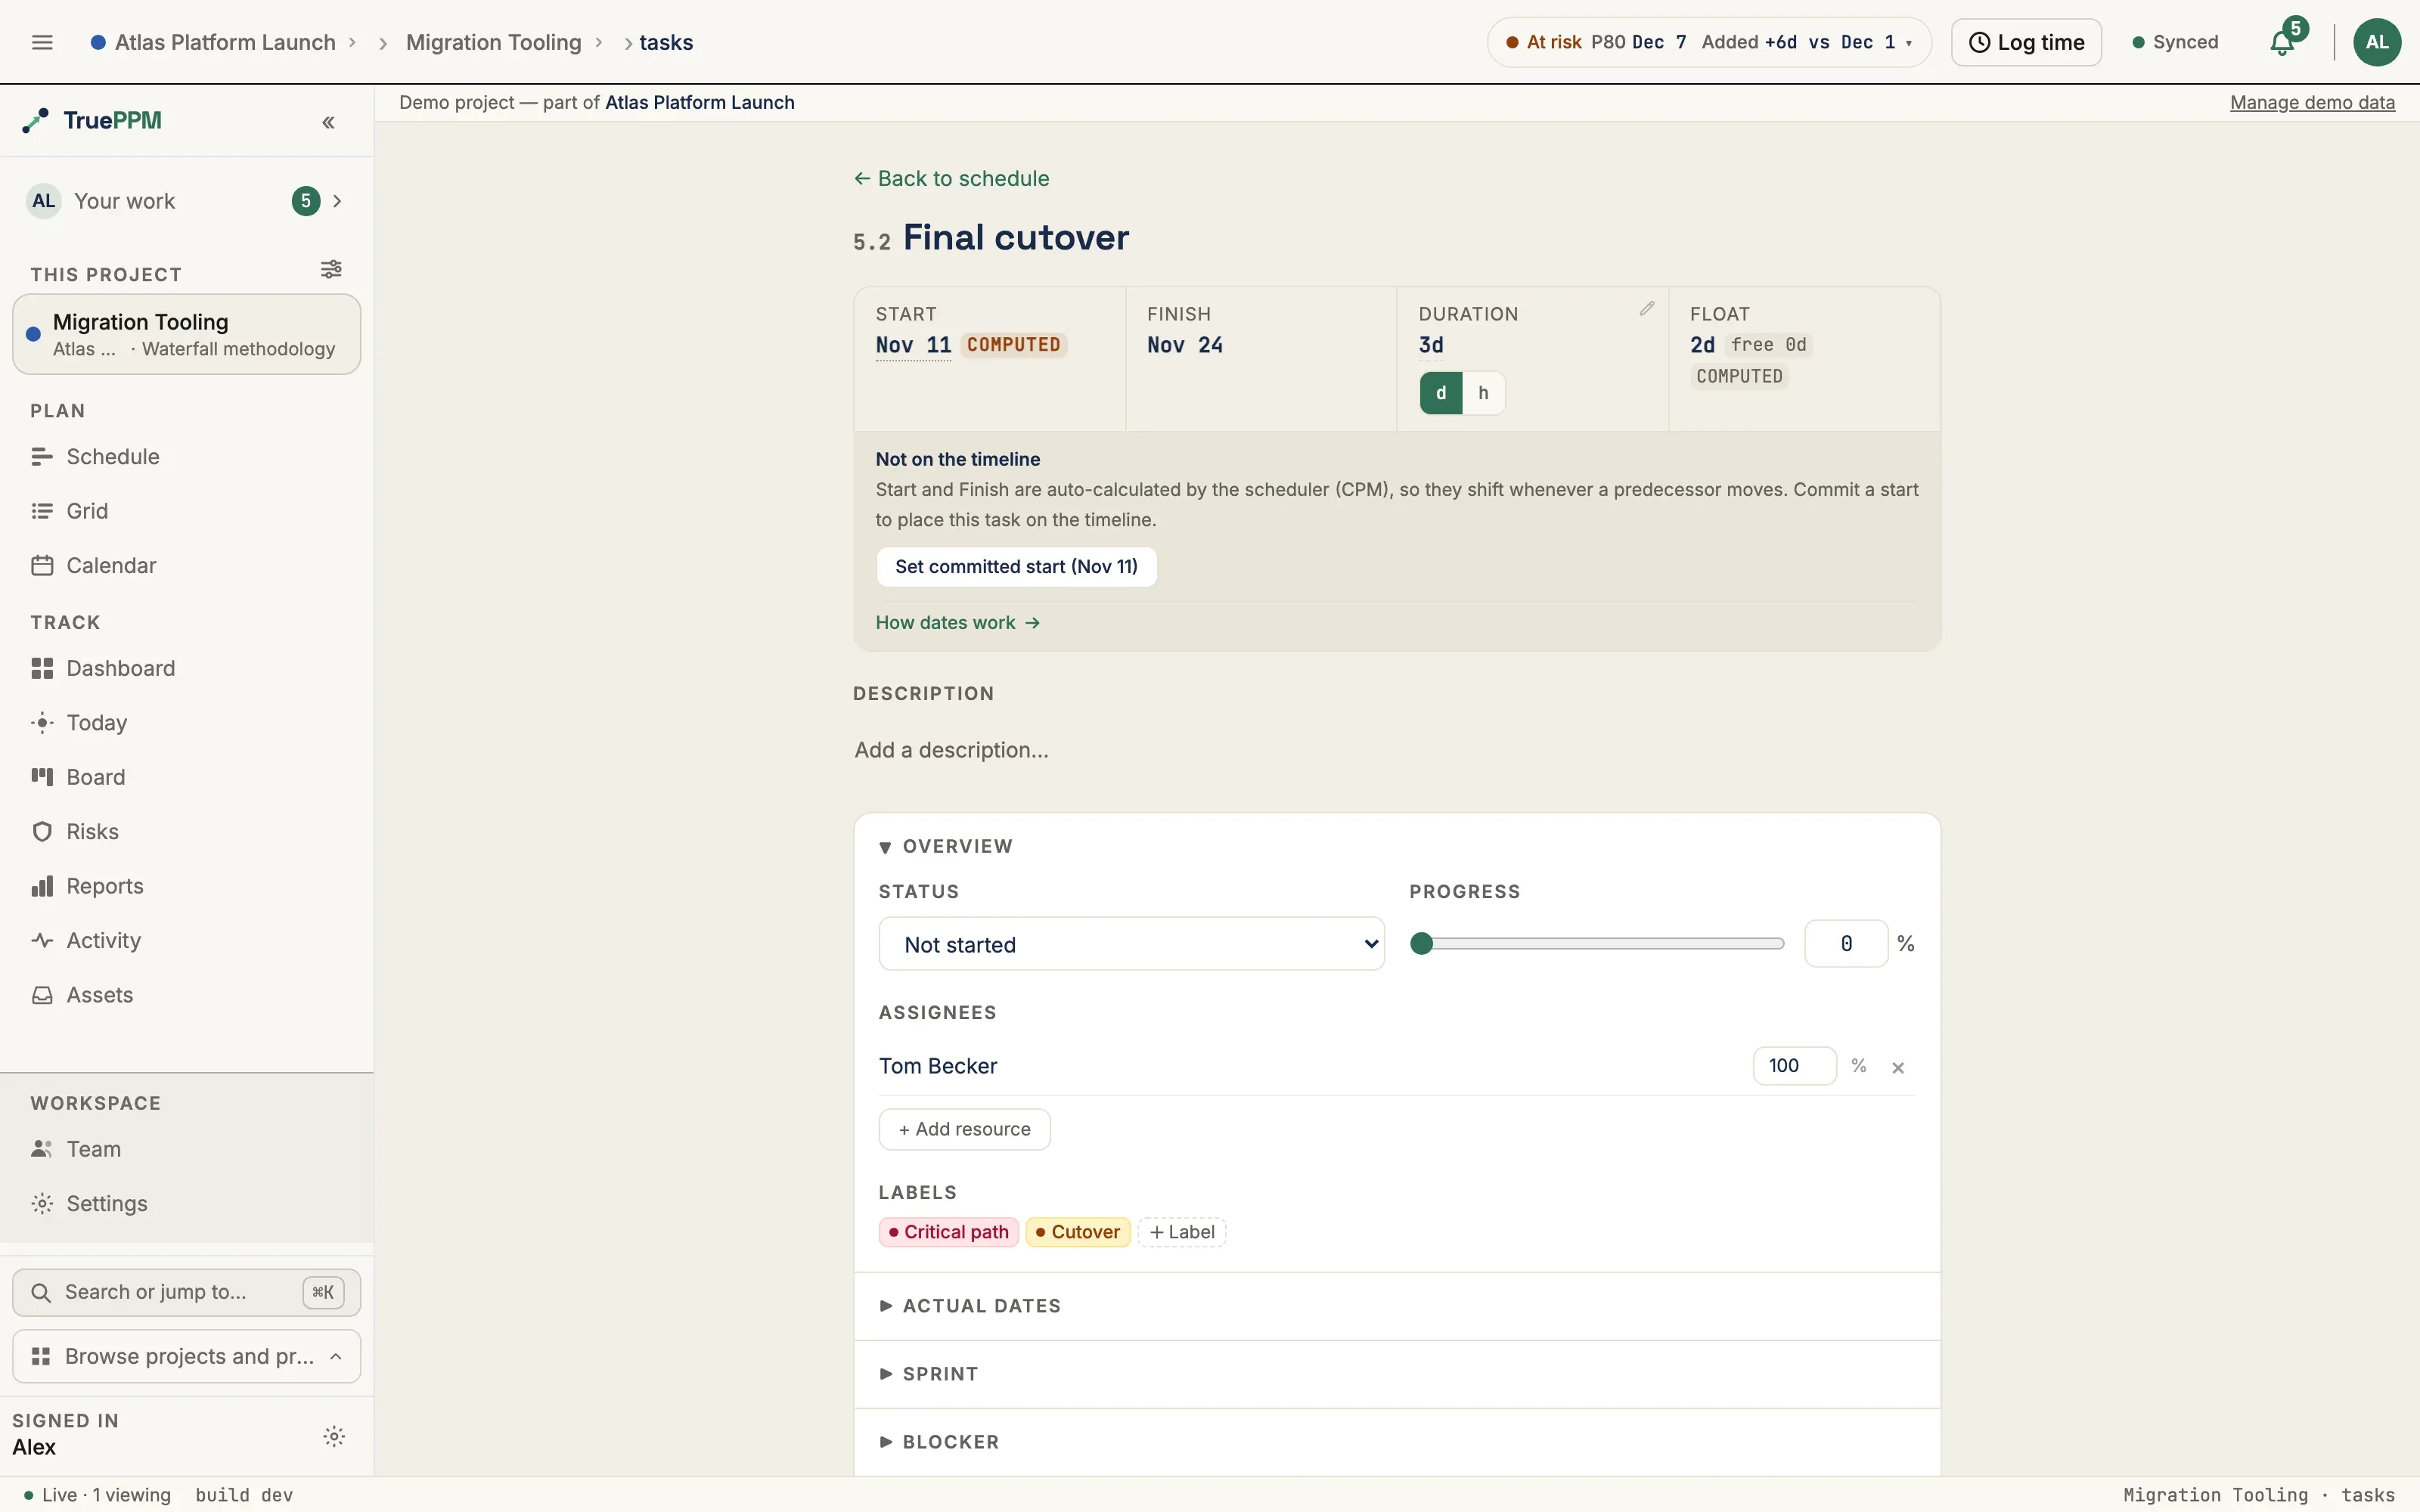
Task: Expand the Blocker section
Action: point(939,1442)
